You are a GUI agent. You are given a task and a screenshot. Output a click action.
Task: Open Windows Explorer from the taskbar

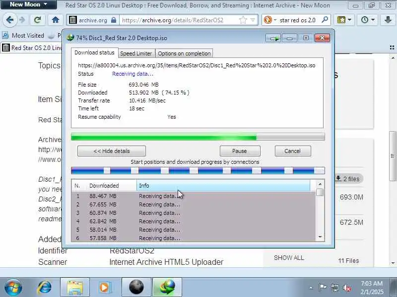click(75, 288)
